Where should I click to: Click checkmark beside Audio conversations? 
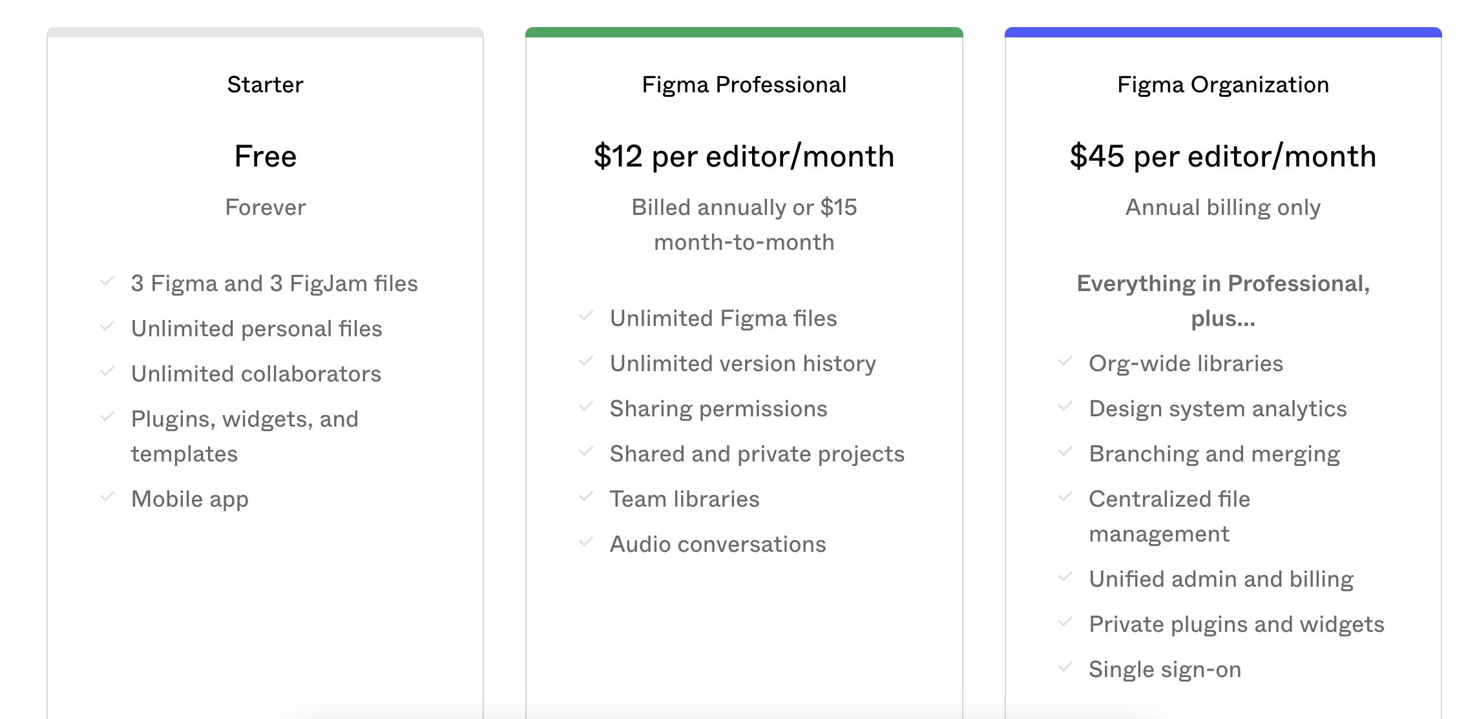click(586, 542)
